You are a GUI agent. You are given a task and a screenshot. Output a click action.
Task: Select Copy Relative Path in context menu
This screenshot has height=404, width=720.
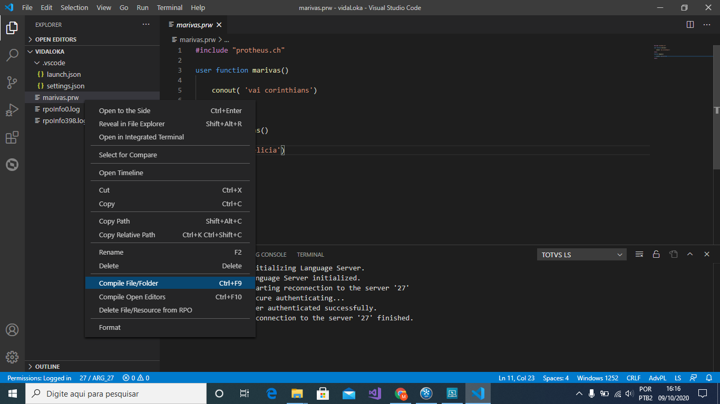170,235
